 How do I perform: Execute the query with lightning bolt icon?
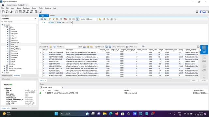pos(50,19)
